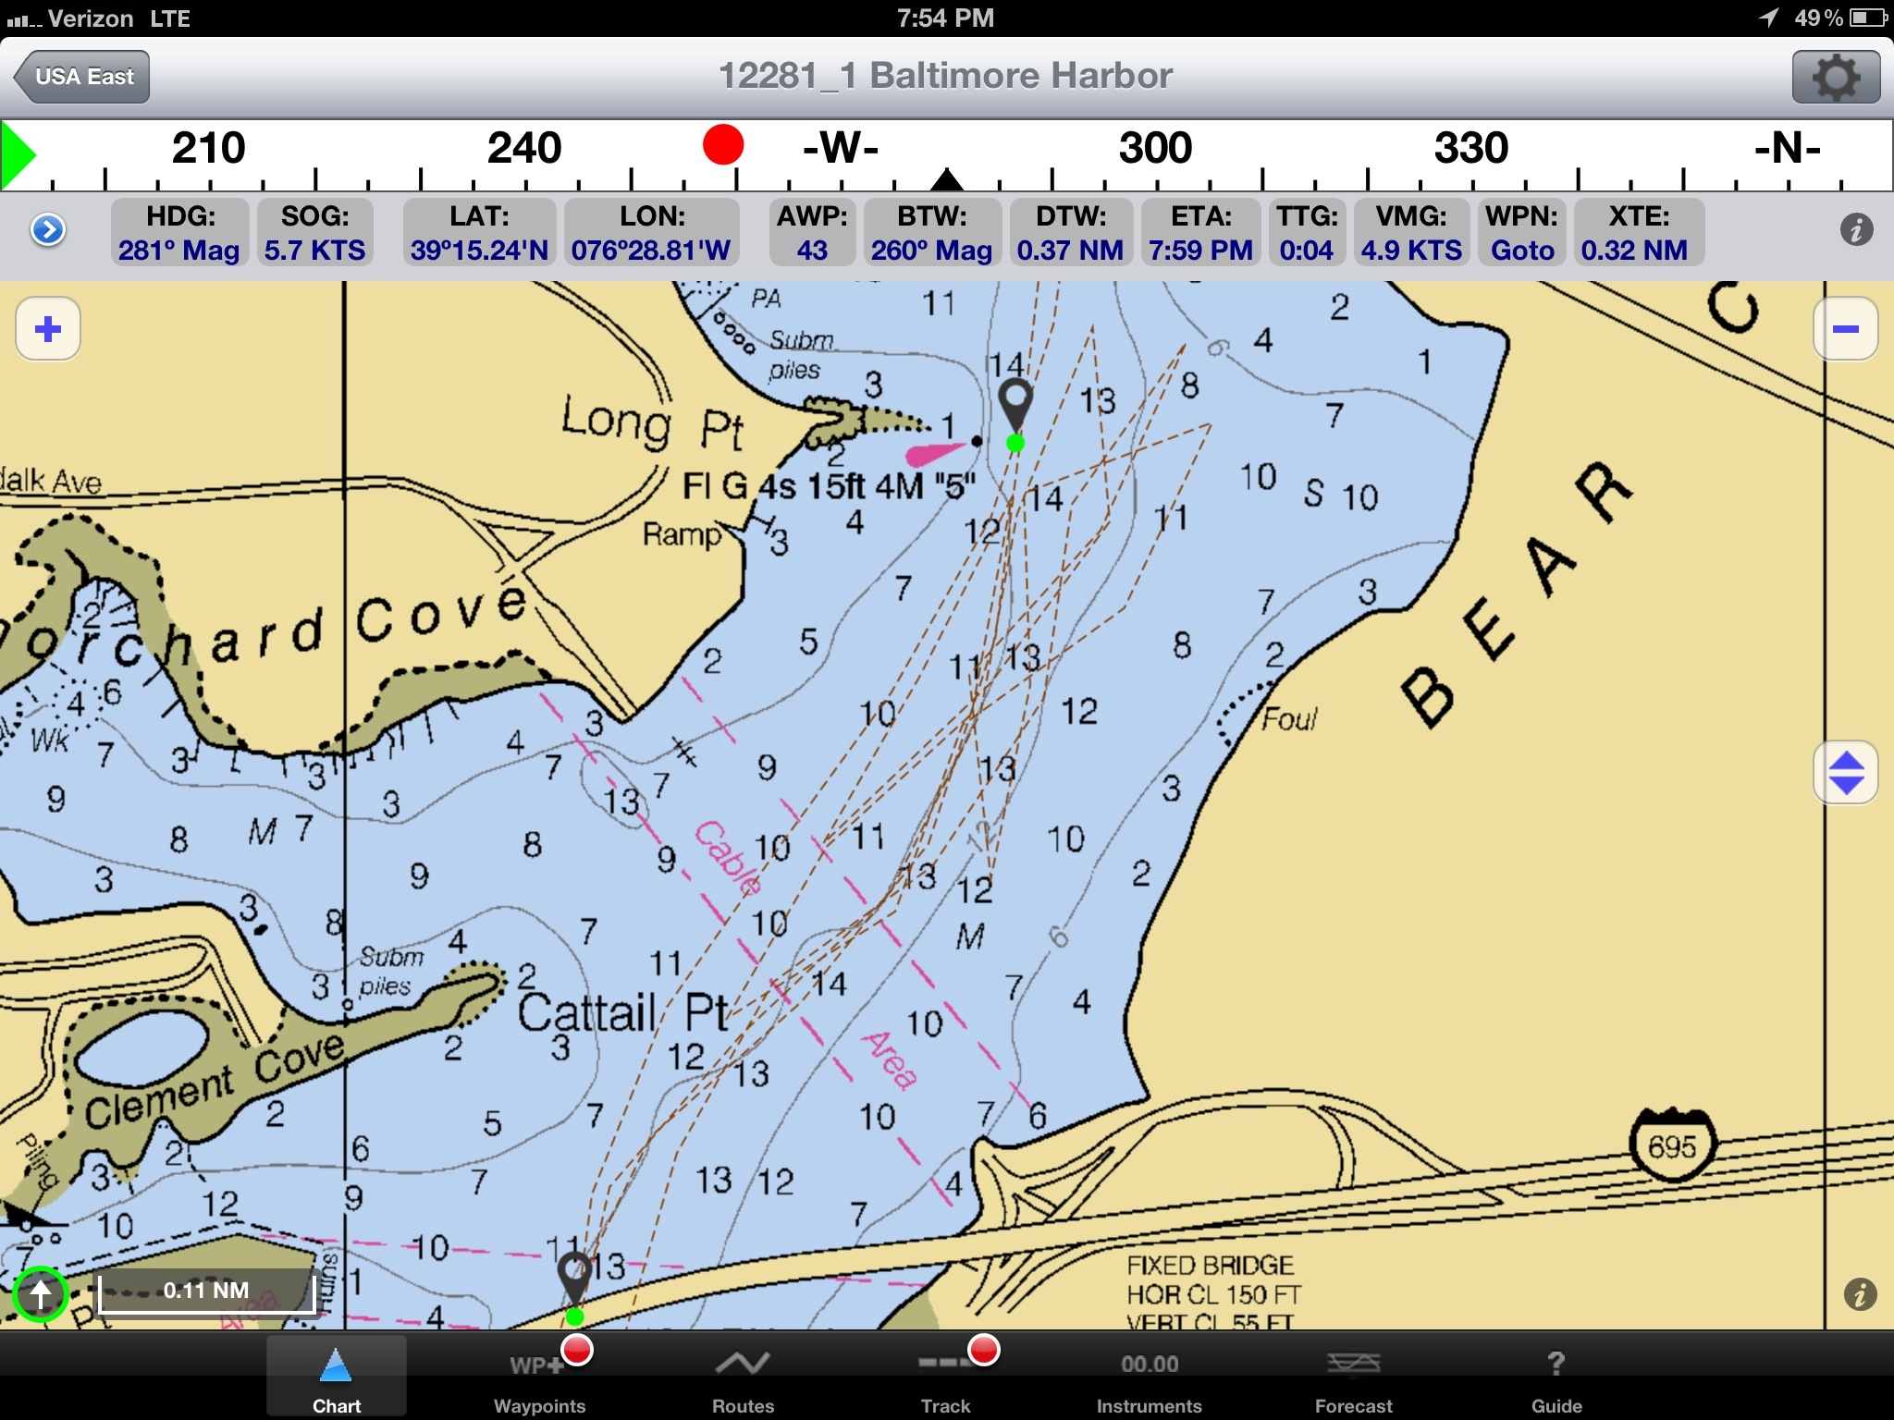Open data bar info icon
Viewport: 1894px width, 1420px height.
click(1856, 229)
